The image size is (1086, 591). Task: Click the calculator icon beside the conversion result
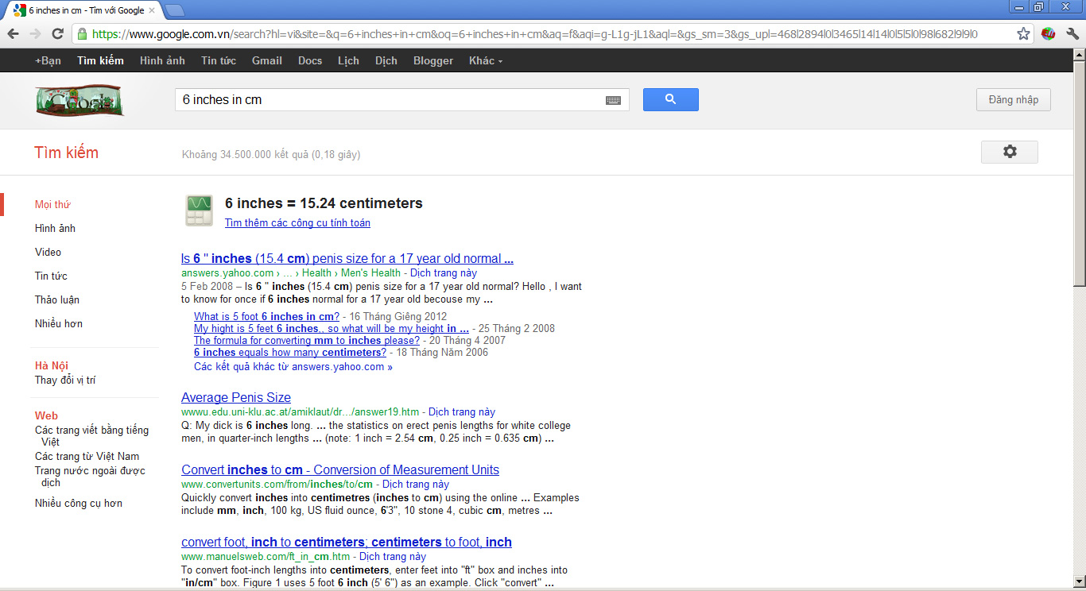point(199,211)
